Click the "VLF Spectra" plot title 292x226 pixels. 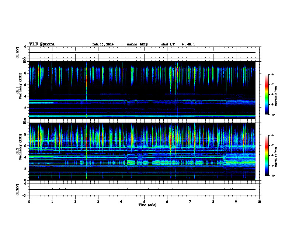click(42, 44)
